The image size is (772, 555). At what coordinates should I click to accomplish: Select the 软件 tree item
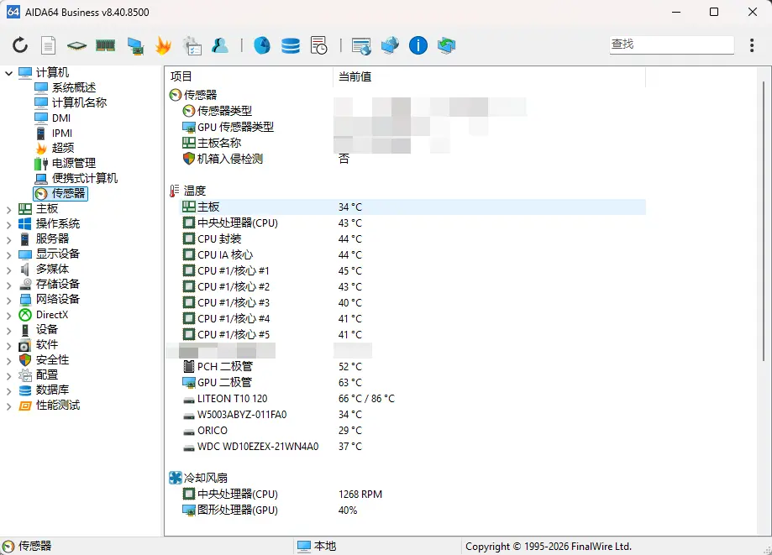pyautogui.click(x=47, y=344)
